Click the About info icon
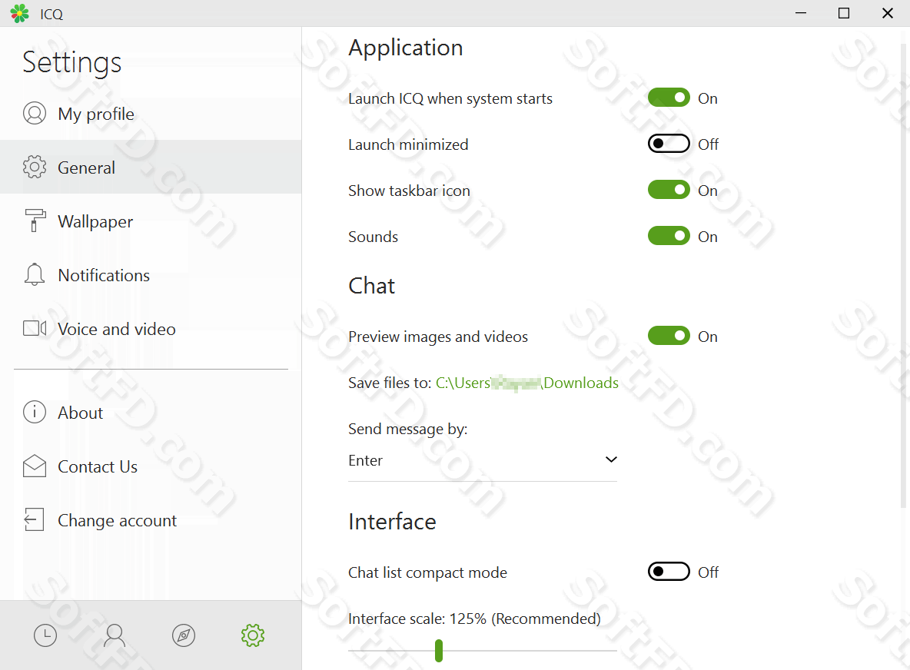The image size is (910, 670). click(x=35, y=412)
